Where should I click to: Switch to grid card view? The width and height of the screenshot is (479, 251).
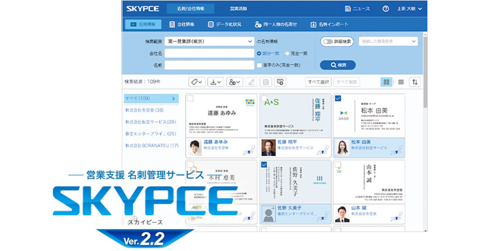(x=386, y=82)
